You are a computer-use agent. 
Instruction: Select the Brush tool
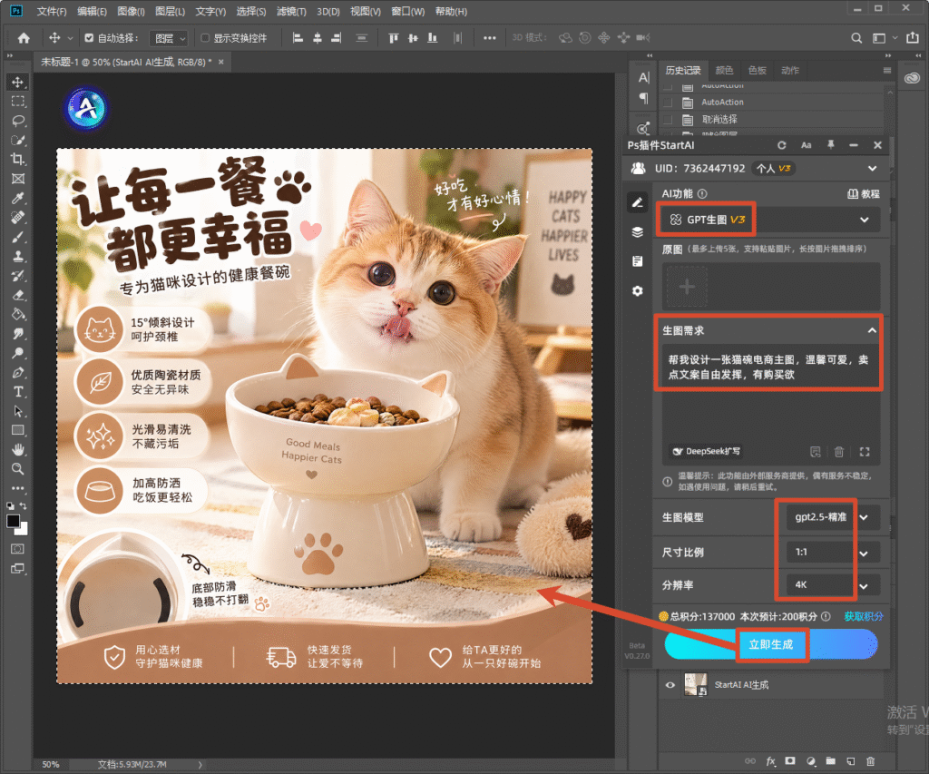(x=18, y=237)
